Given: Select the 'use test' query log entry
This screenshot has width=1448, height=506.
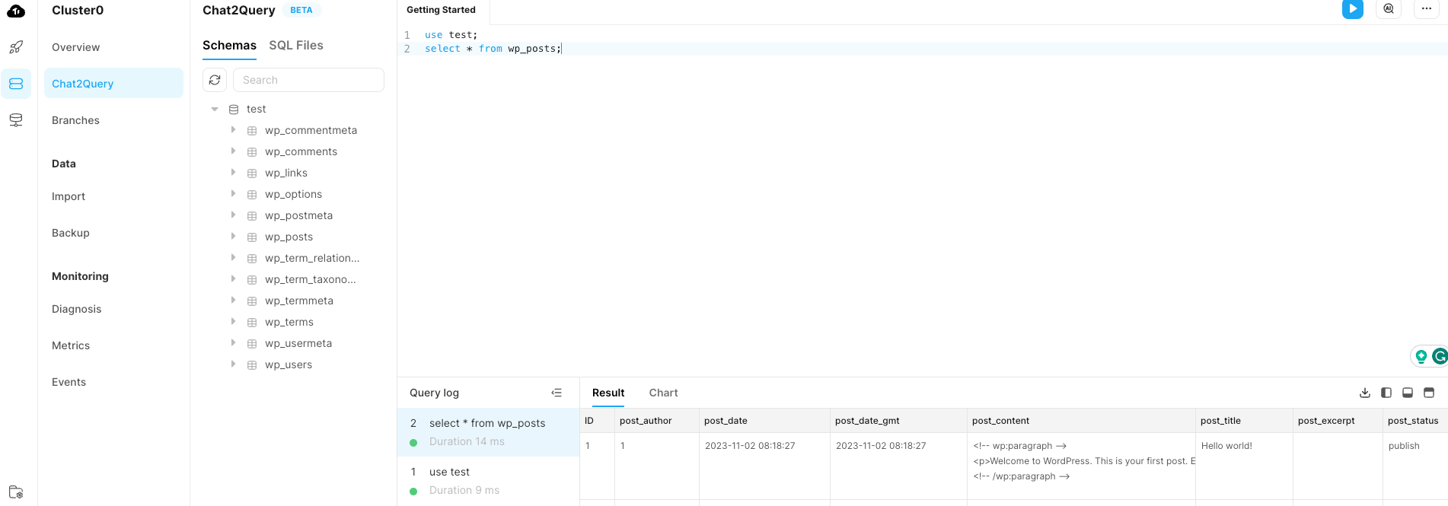Looking at the screenshot, I should (488, 481).
